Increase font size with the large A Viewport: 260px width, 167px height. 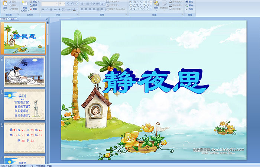pos(68,3)
